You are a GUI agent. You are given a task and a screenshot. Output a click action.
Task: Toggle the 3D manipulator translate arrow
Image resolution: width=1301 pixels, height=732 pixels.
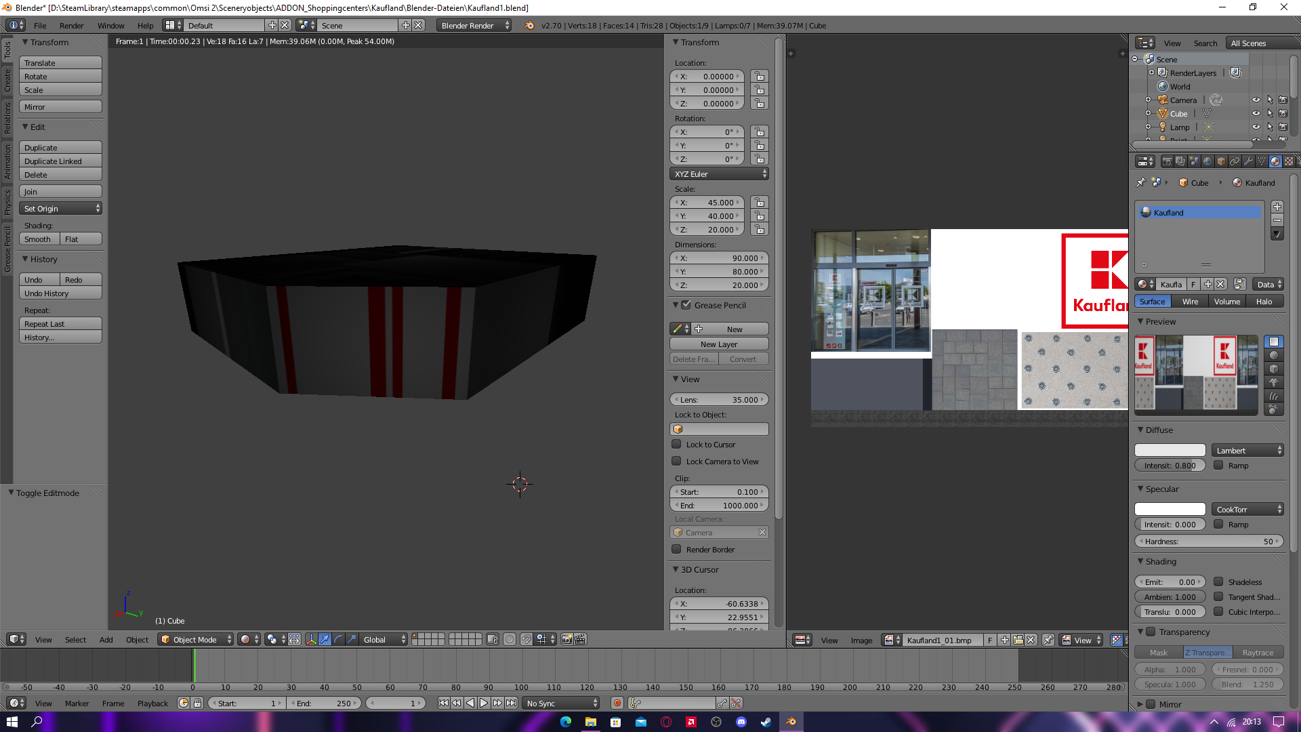[325, 639]
